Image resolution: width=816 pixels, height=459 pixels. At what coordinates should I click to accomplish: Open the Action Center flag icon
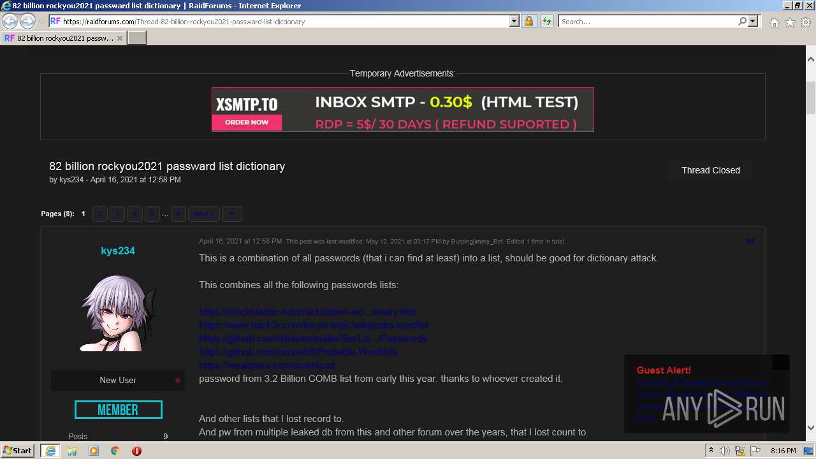(x=754, y=451)
